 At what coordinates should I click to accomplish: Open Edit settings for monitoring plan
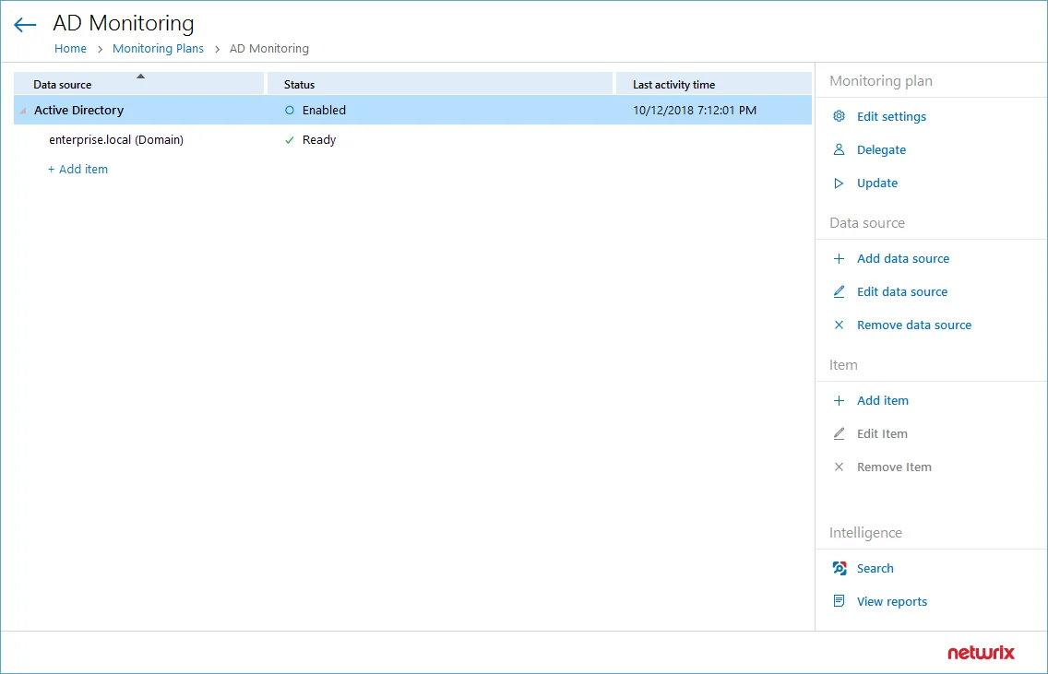tap(891, 116)
